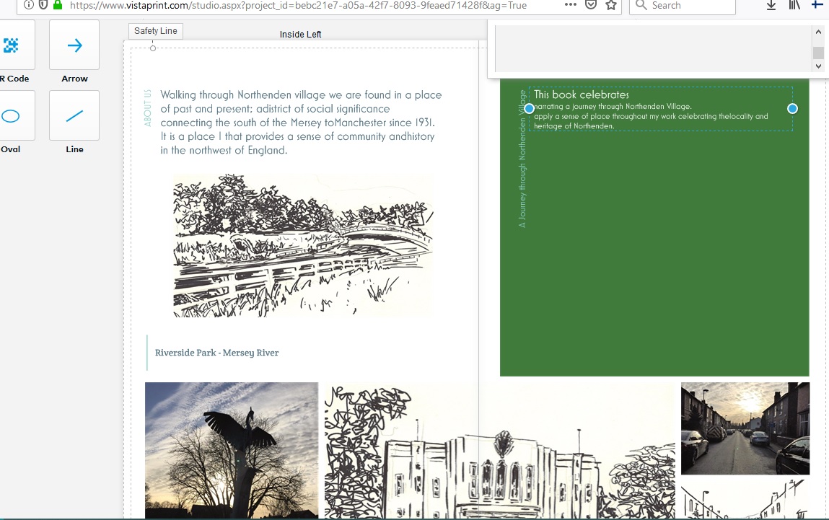Click the bookmark star icon
The image size is (829, 520).
pyautogui.click(x=611, y=5)
